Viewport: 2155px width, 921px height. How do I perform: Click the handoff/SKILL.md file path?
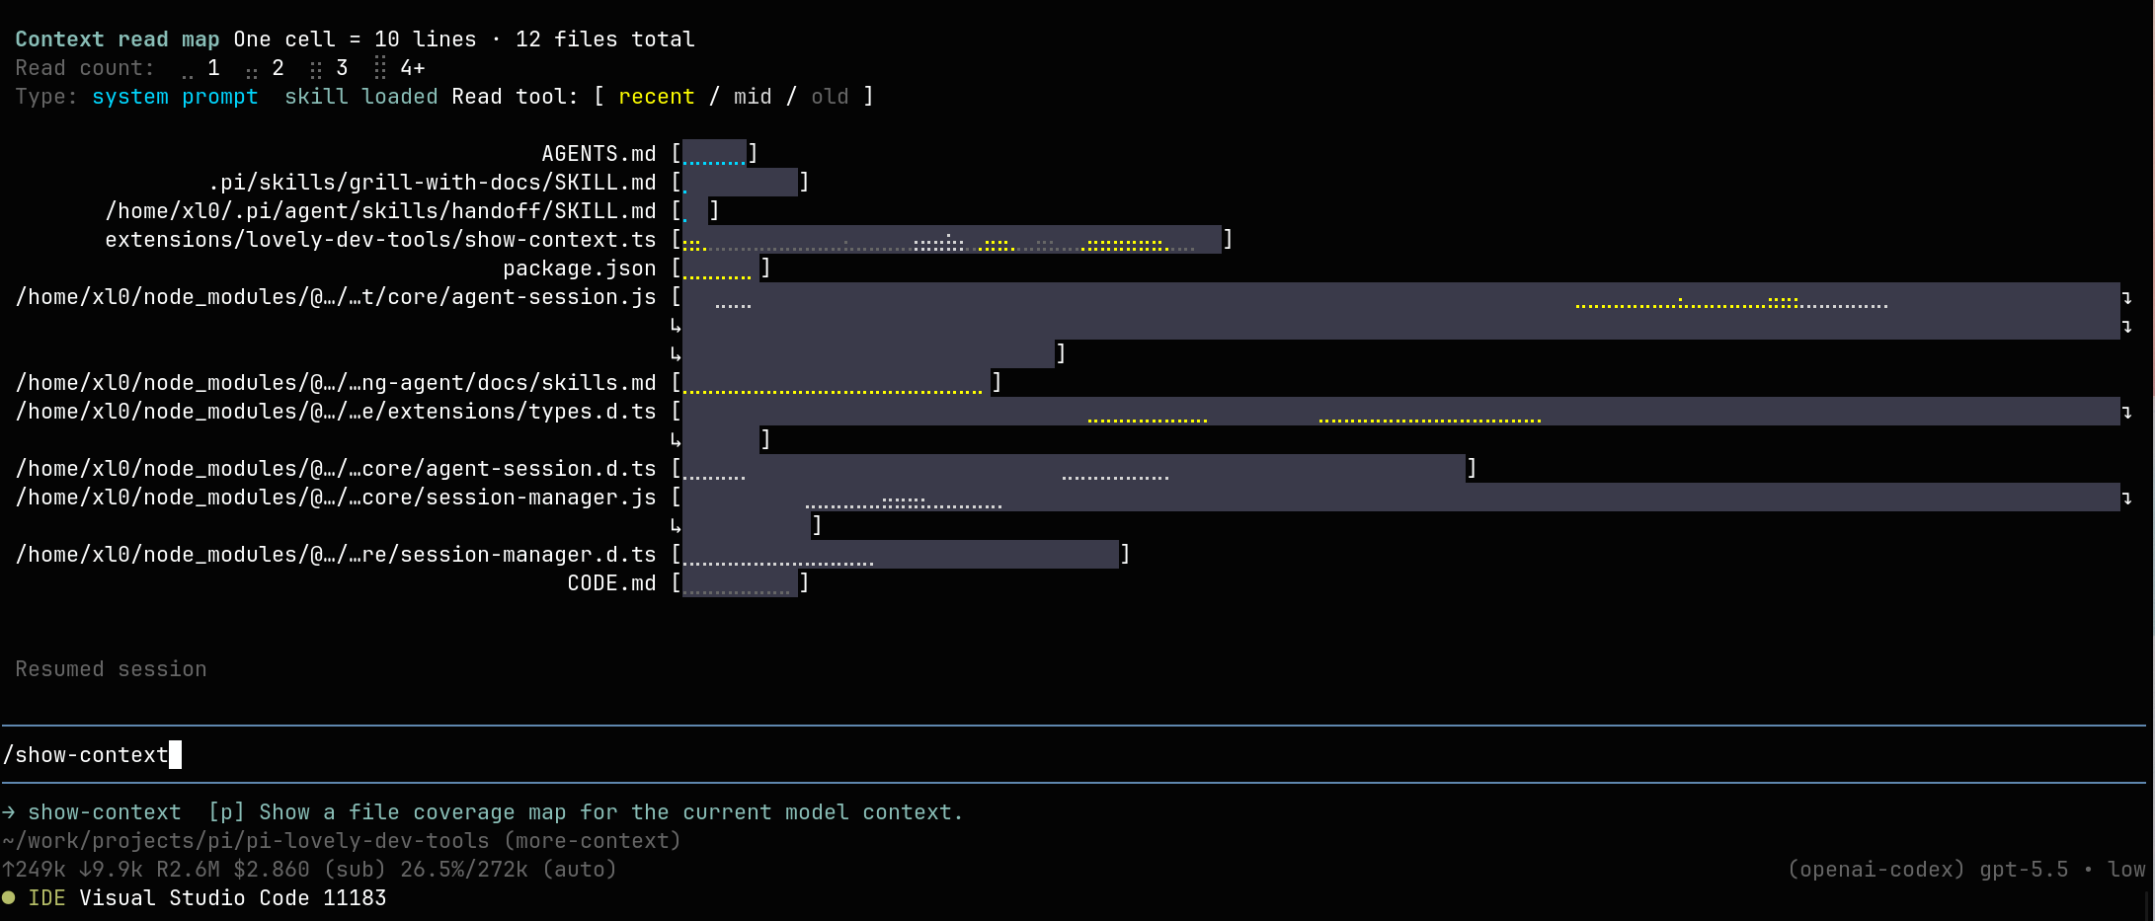[380, 211]
